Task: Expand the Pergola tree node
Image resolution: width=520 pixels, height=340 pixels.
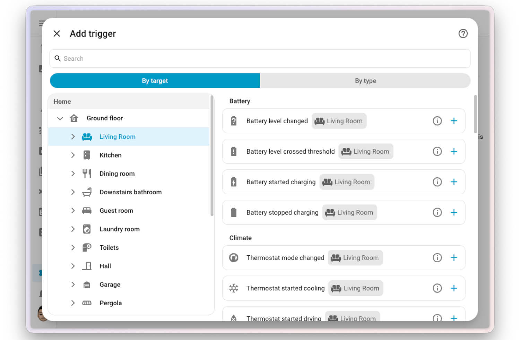Action: click(73, 303)
